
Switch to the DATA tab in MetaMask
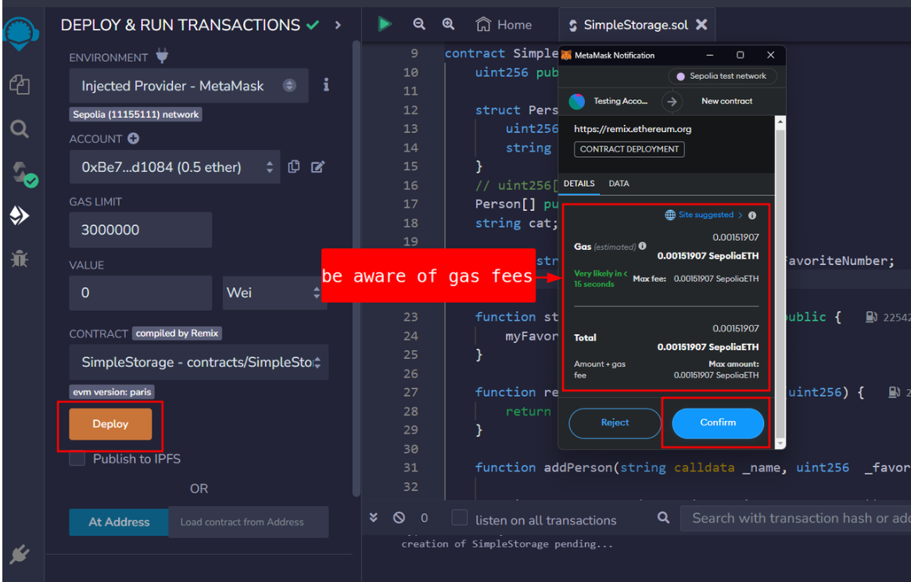(619, 184)
